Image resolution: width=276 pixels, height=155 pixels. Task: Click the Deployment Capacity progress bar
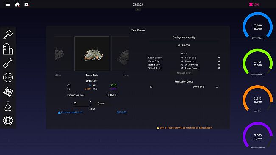point(184,42)
